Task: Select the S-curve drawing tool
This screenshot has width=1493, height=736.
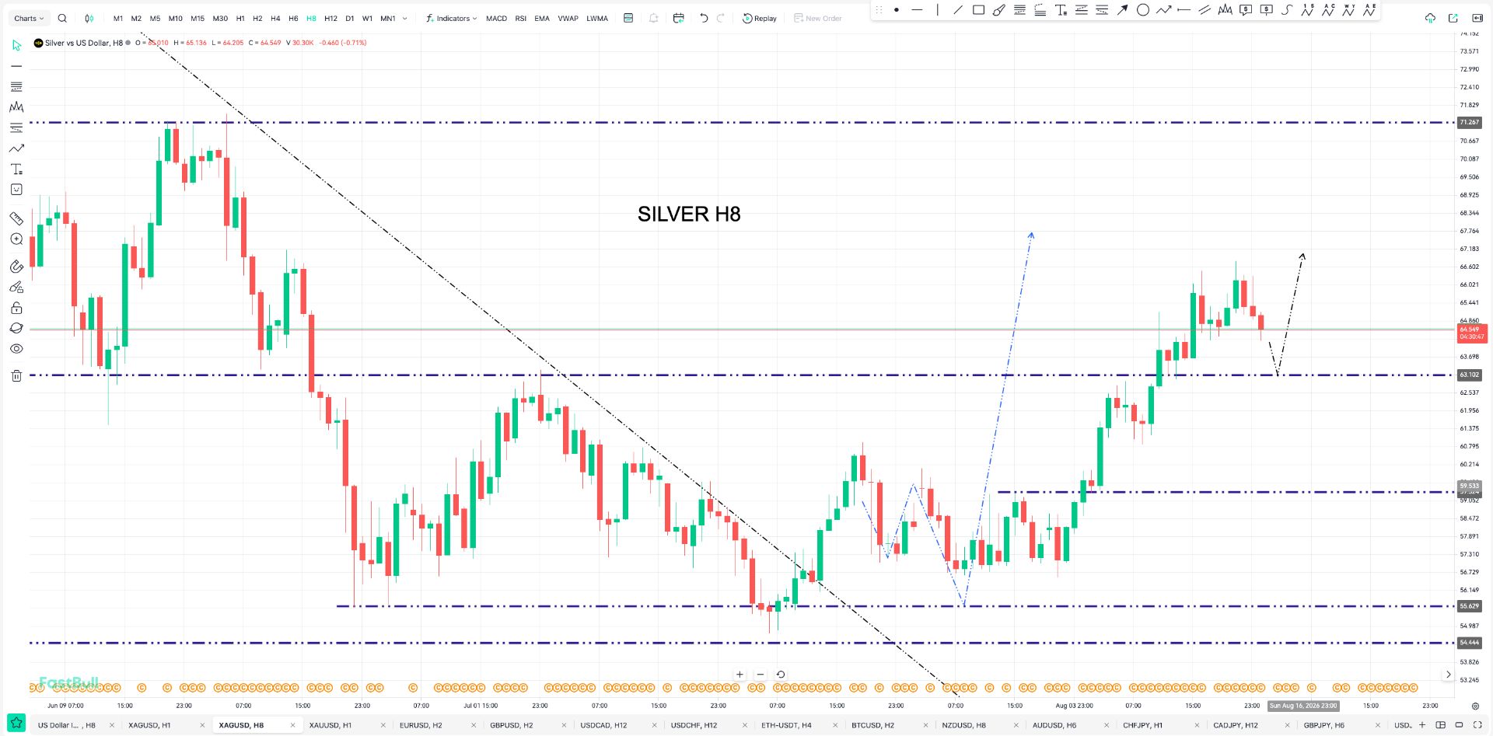Action: (x=1287, y=10)
